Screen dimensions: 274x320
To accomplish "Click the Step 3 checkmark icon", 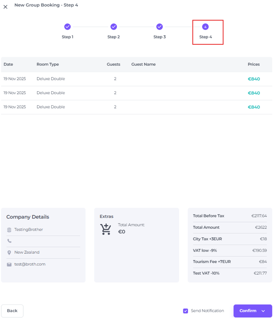I will coord(159,27).
